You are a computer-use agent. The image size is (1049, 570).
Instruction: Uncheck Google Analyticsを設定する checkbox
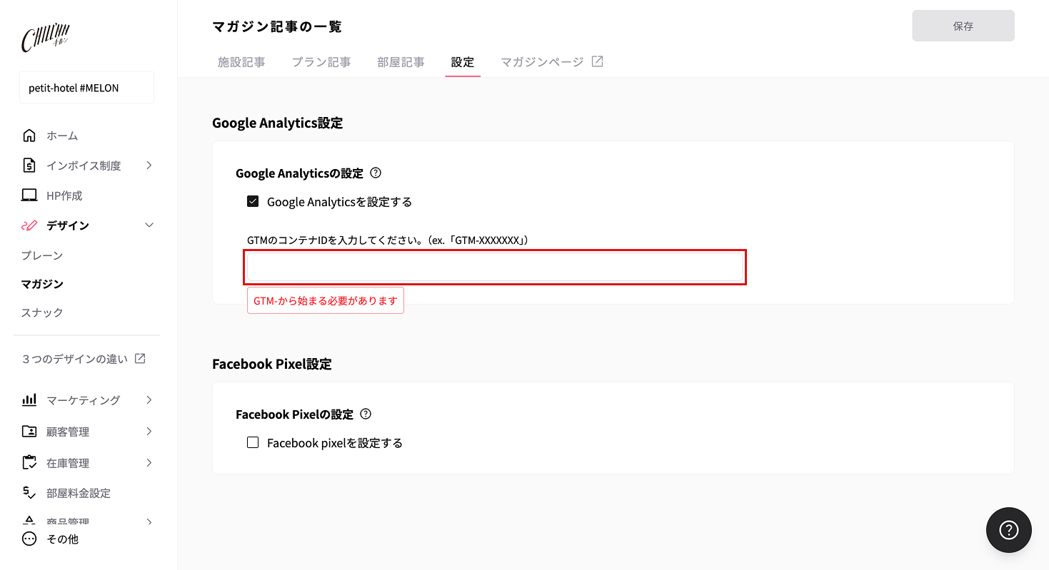(253, 202)
